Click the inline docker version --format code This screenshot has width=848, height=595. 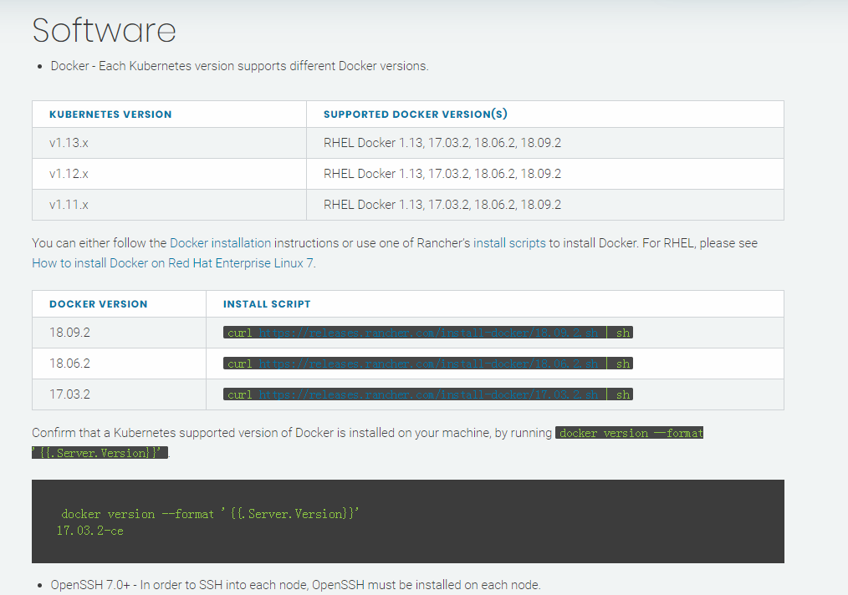[x=630, y=433]
